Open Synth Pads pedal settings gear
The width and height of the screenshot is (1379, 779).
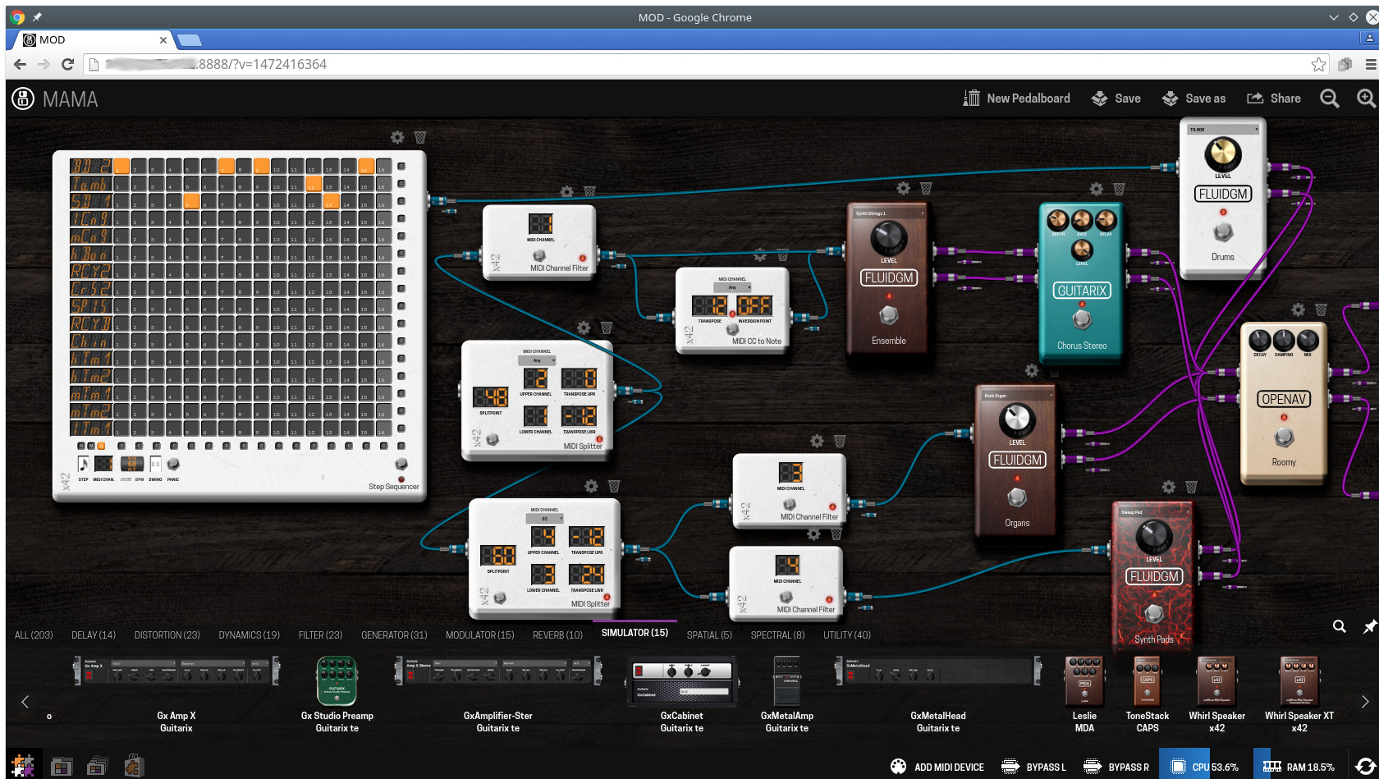pyautogui.click(x=1168, y=487)
